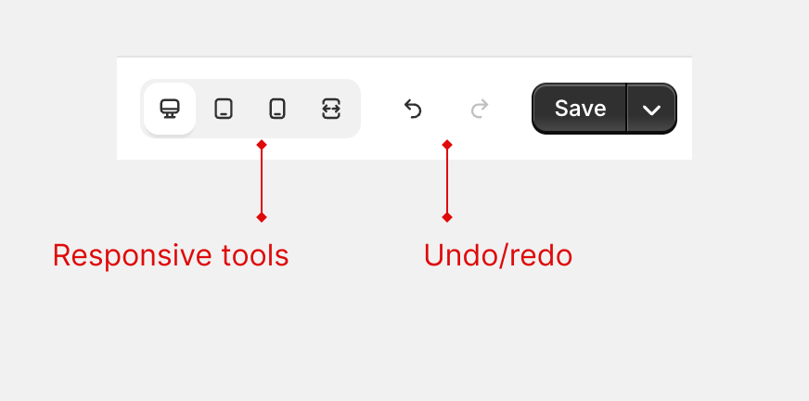Expand the Save options chevron
The image size is (809, 401).
click(652, 110)
